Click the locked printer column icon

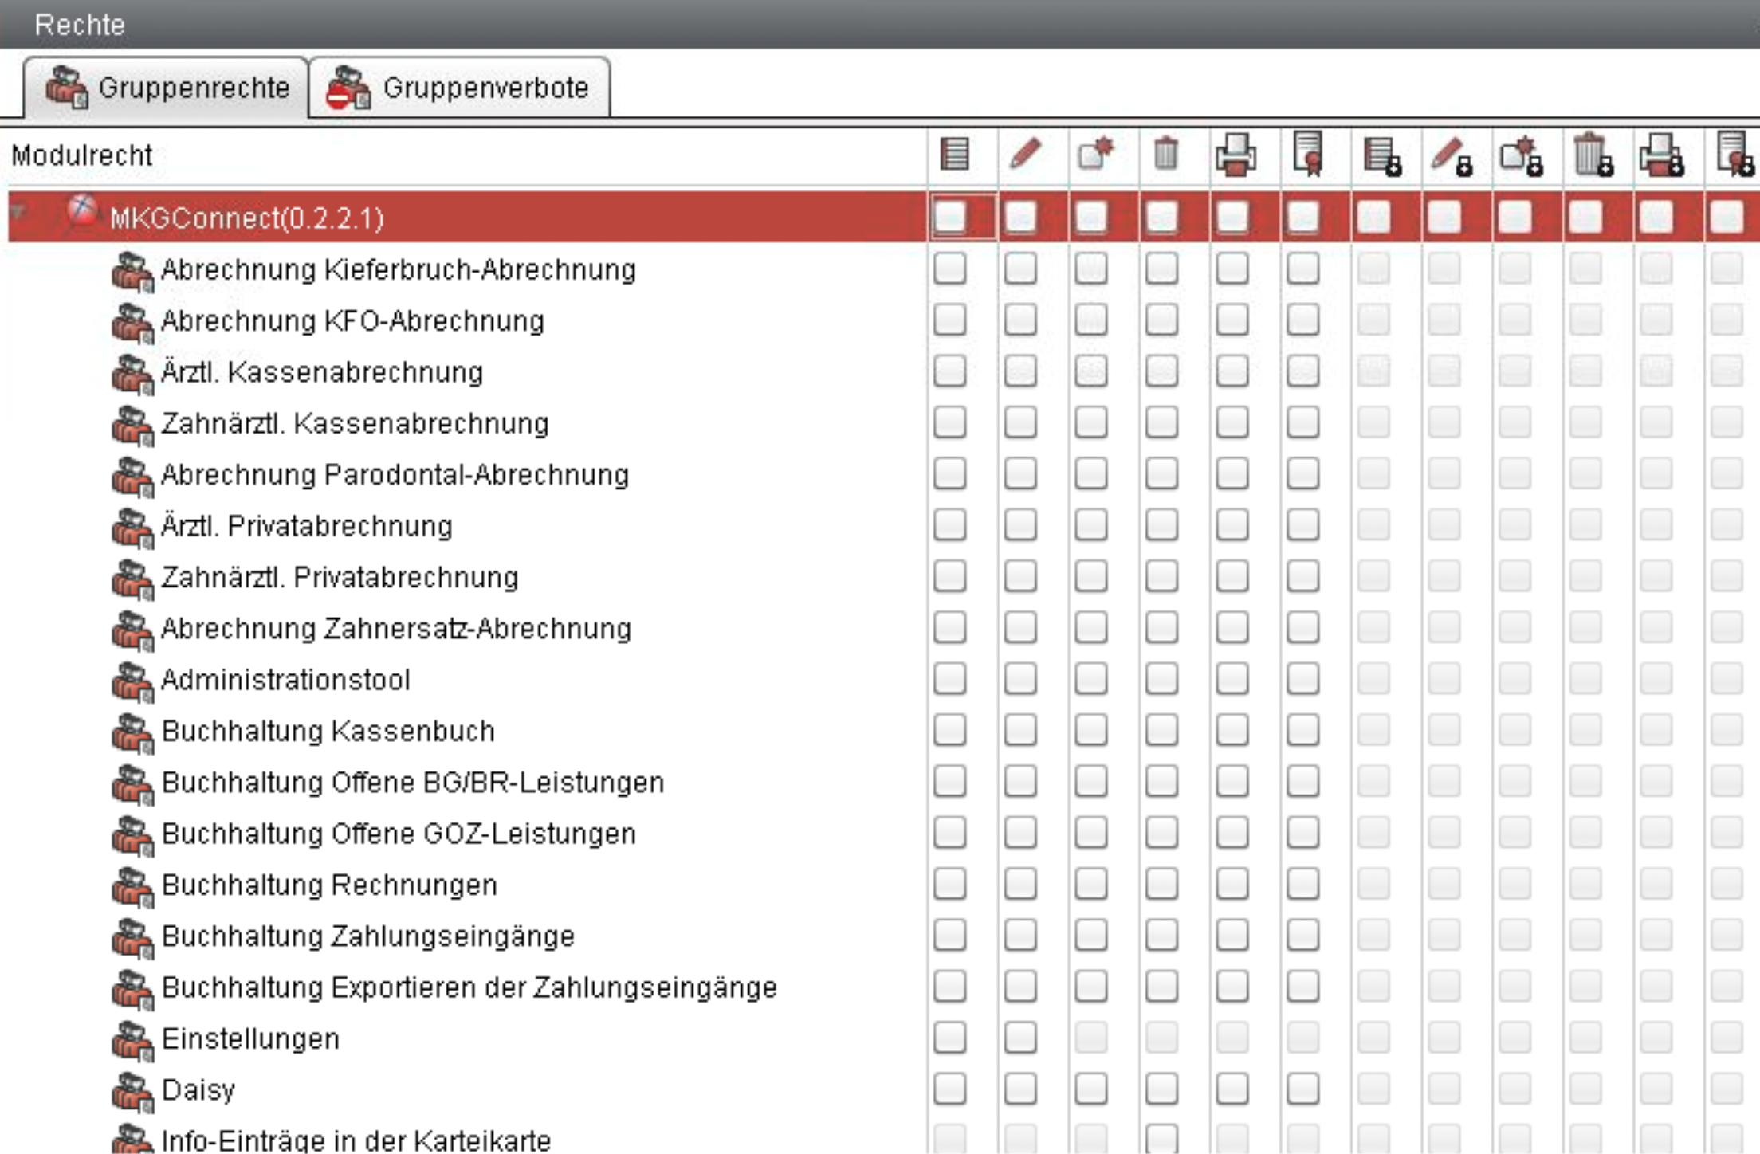tap(1662, 155)
